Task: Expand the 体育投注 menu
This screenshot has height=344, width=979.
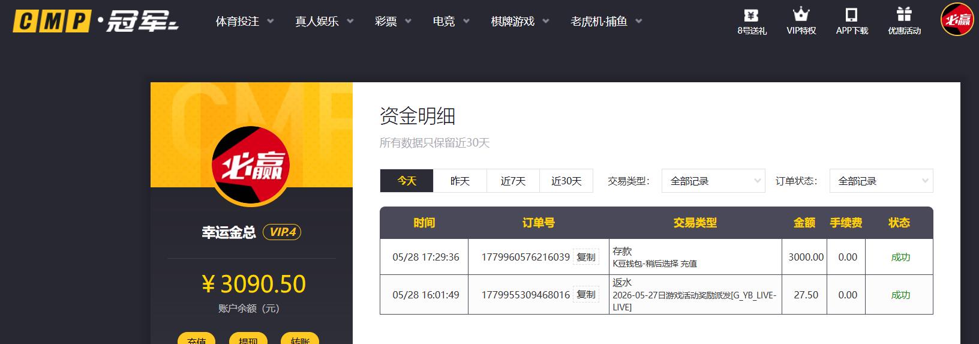Action: [x=245, y=22]
